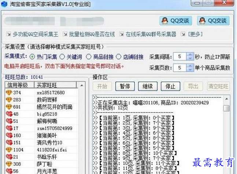The image size is (237, 174).
Task: Click the heart icon for 猪猪美叶
Action: click(x=9, y=135)
